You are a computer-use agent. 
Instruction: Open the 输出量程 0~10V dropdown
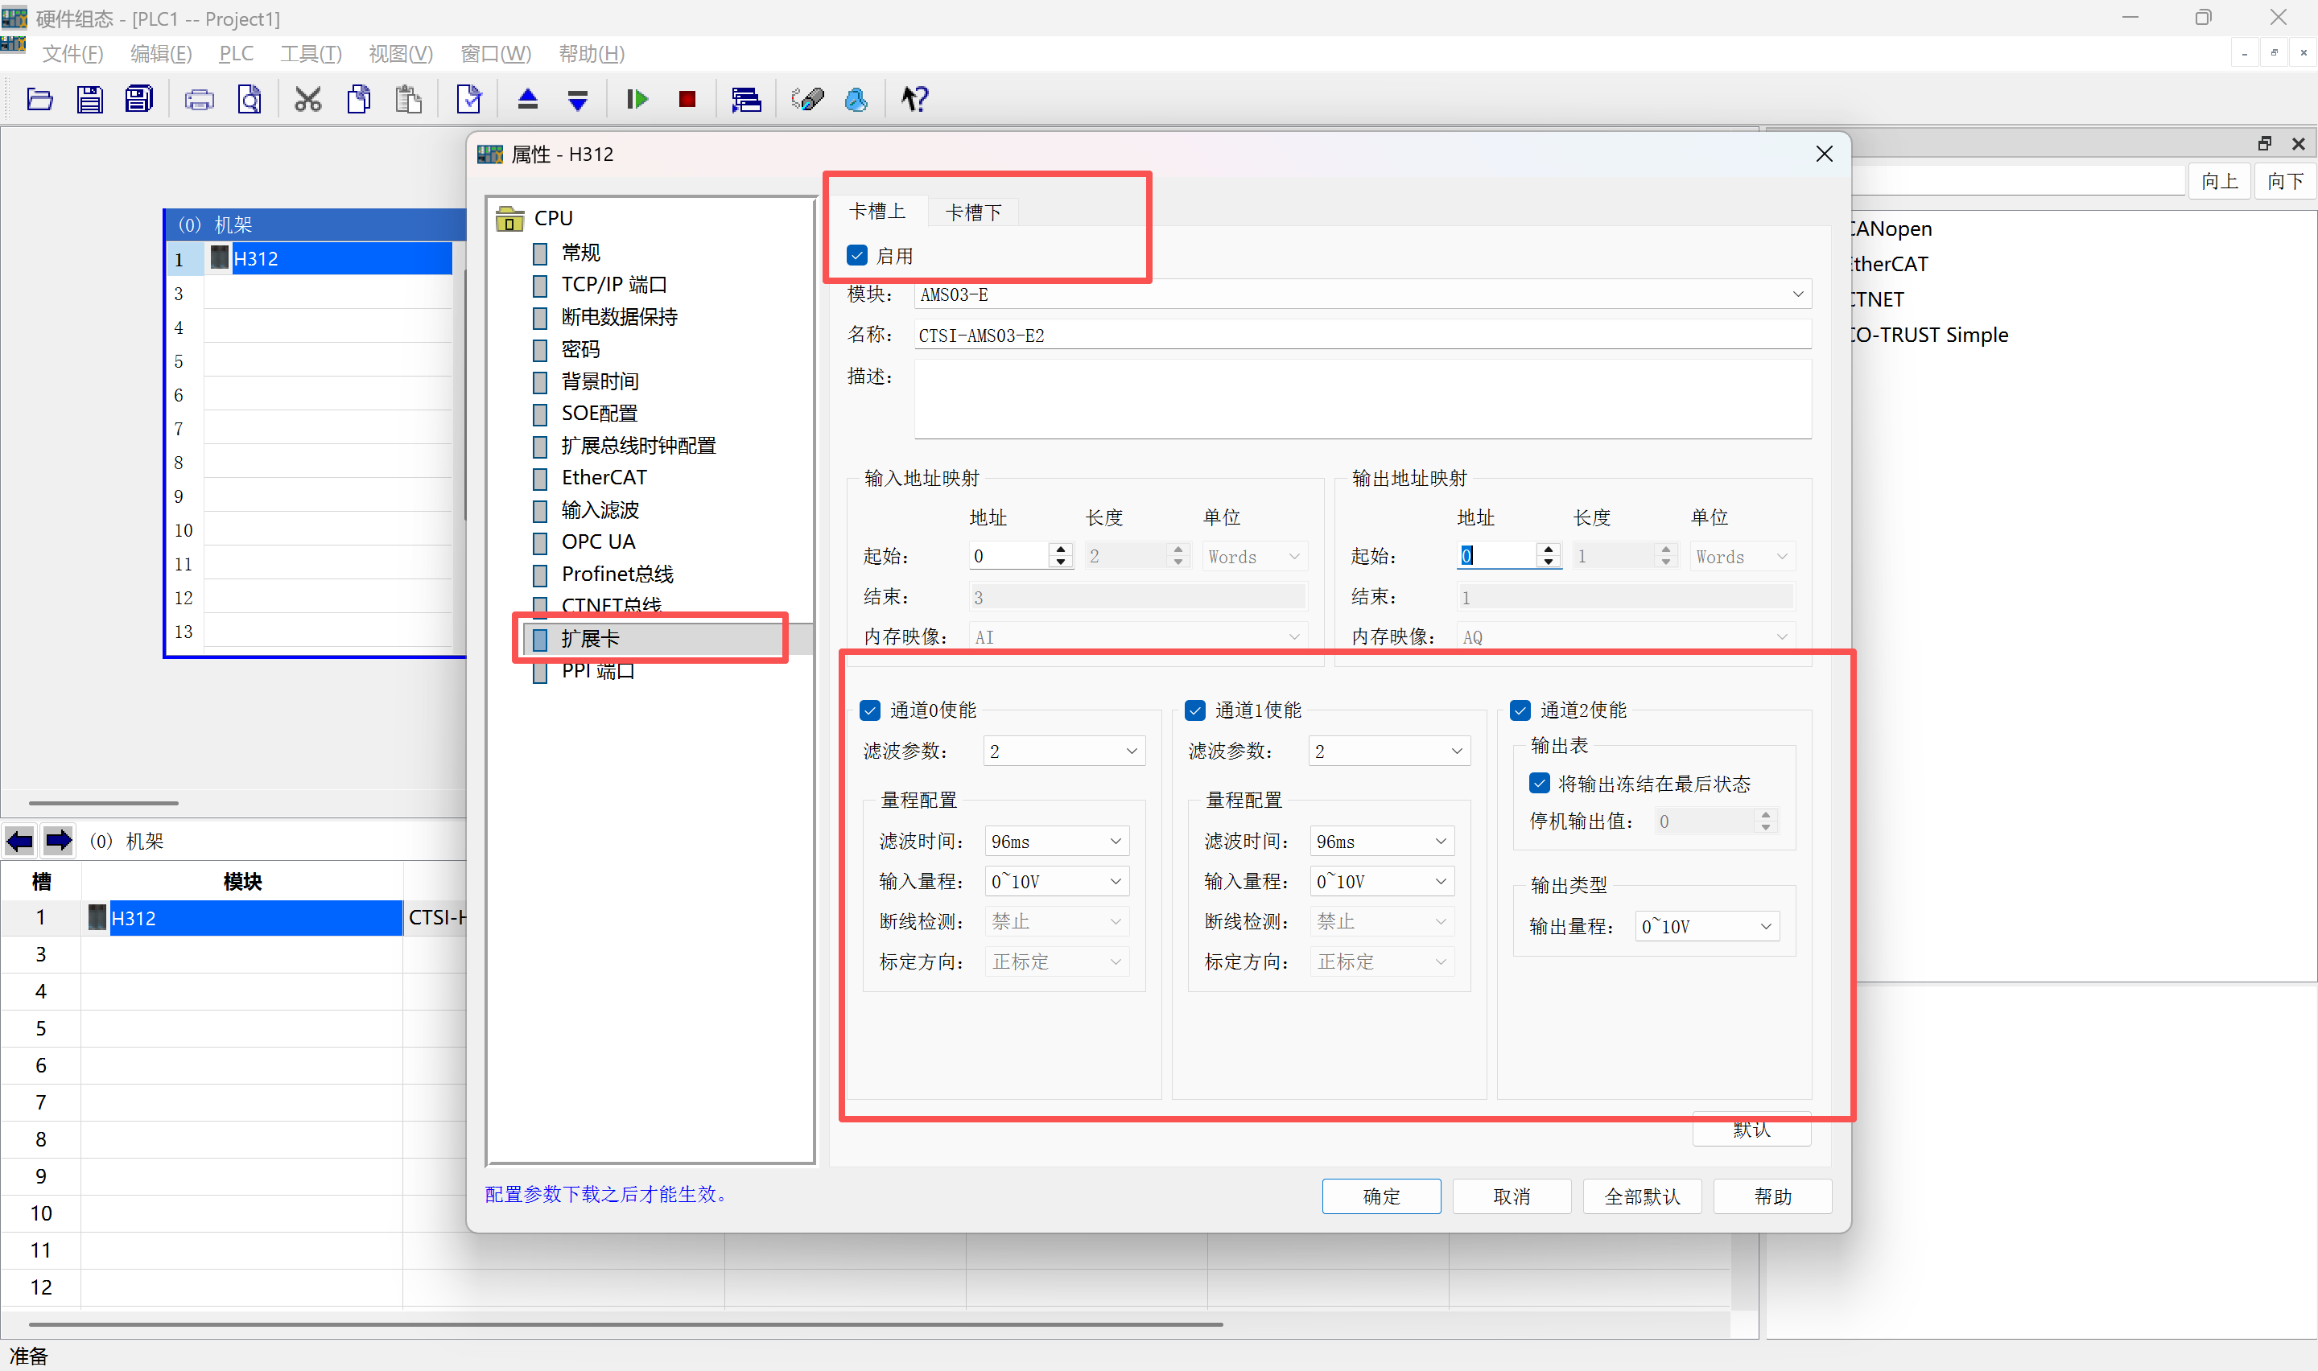[1707, 926]
